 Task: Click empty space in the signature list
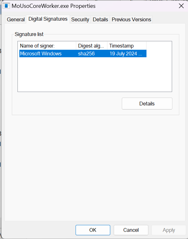[x=94, y=75]
